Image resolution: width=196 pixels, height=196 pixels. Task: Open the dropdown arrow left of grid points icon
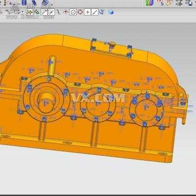23,12
